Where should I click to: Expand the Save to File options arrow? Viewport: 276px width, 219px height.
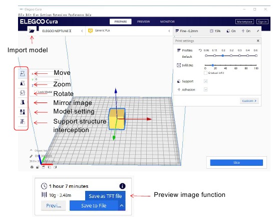tap(121, 205)
